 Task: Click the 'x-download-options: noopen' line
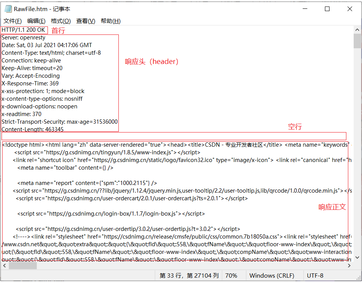pos(39,106)
